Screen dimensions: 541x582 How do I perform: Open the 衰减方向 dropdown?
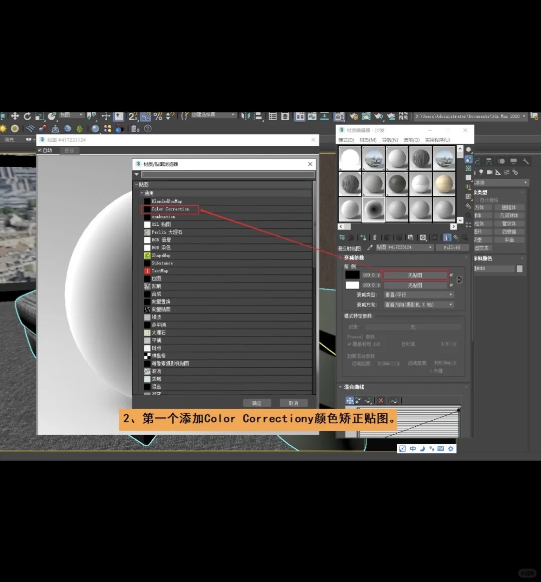pos(419,305)
